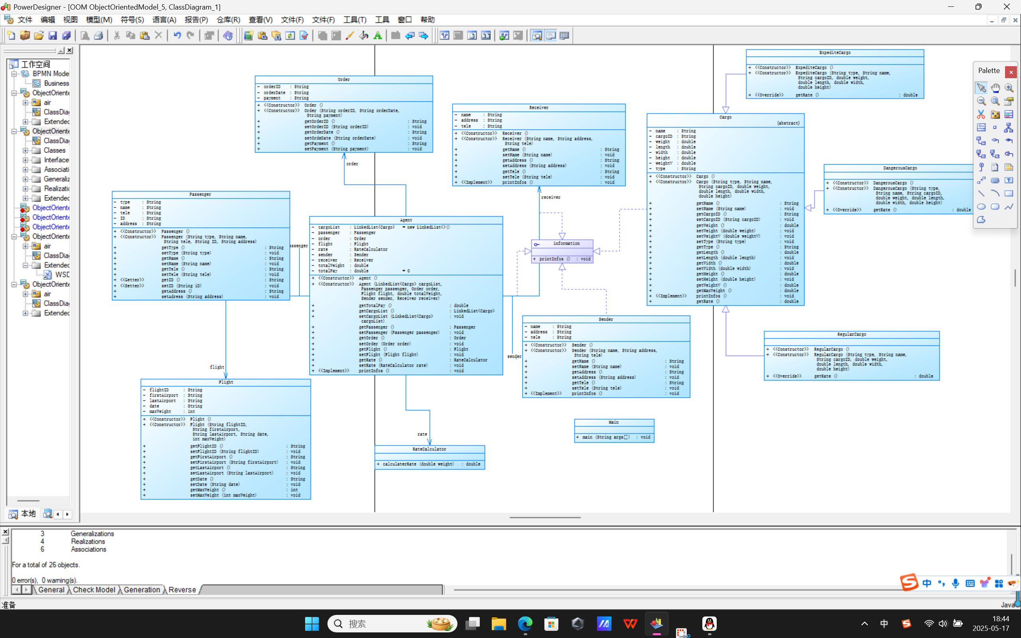Toggle the Result List toolbar button

[x=564, y=35]
